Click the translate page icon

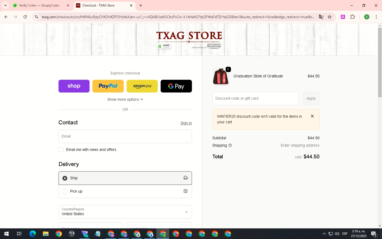tap(321, 17)
